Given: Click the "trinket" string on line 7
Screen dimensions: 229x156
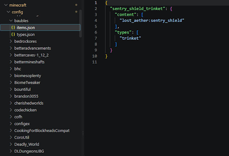Looking at the screenshot, I should click(x=130, y=38).
